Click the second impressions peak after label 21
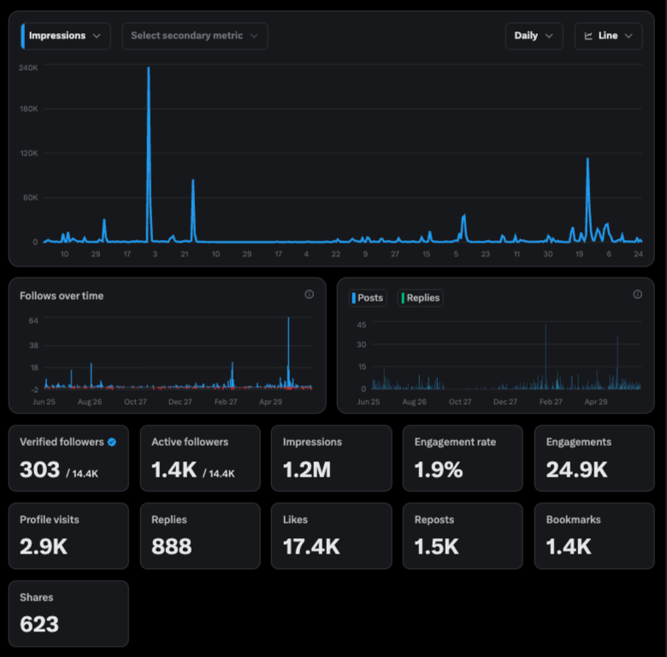The image size is (667, 657). point(193,180)
